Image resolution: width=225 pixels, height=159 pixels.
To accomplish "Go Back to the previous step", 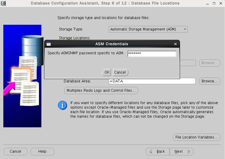I will click(157, 151).
